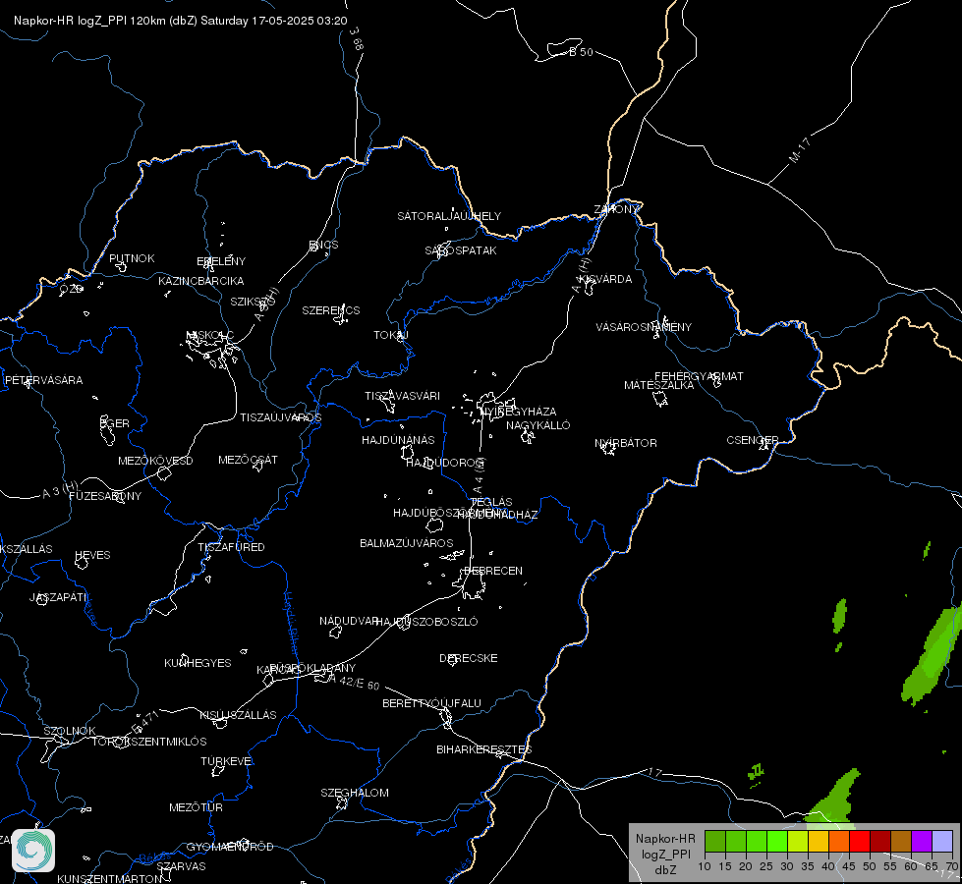Click the SZOLNOK city label
Screen dimensions: 962x884
pyautogui.click(x=70, y=731)
